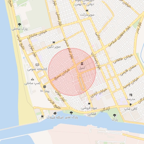Select the cart icon above میوه فروشی
Image resolution: width=144 pixels, height=144 pixels.
[89, 104]
